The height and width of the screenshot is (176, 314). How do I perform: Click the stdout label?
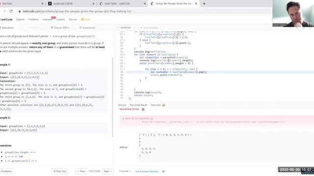click(x=123, y=147)
